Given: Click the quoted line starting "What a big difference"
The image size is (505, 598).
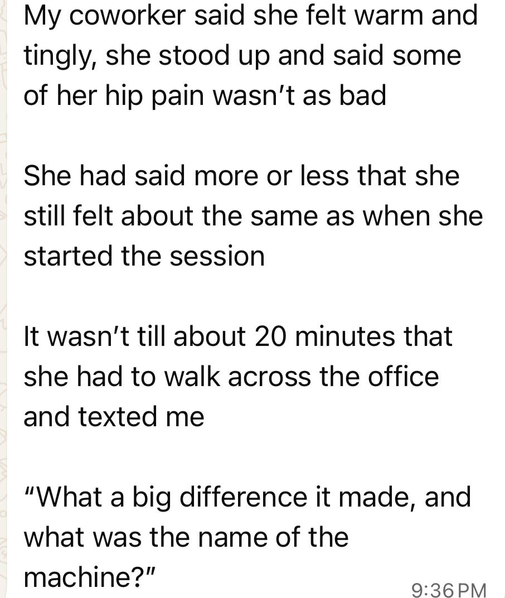Looking at the screenshot, I should click(247, 498).
